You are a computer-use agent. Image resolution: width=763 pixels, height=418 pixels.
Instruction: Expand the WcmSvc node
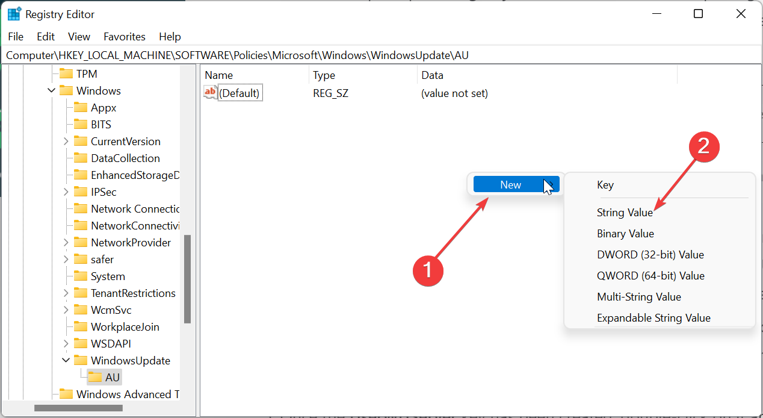[x=66, y=310]
